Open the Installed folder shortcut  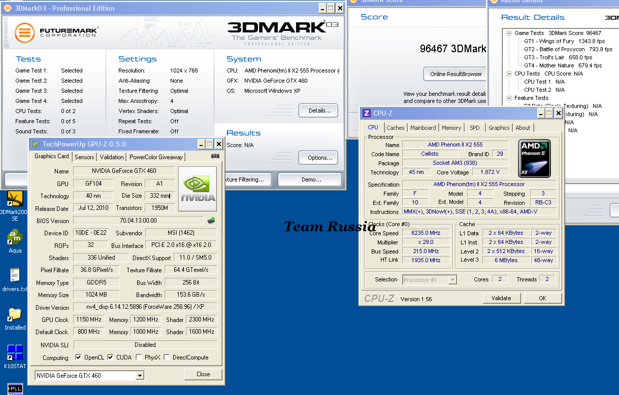15,315
